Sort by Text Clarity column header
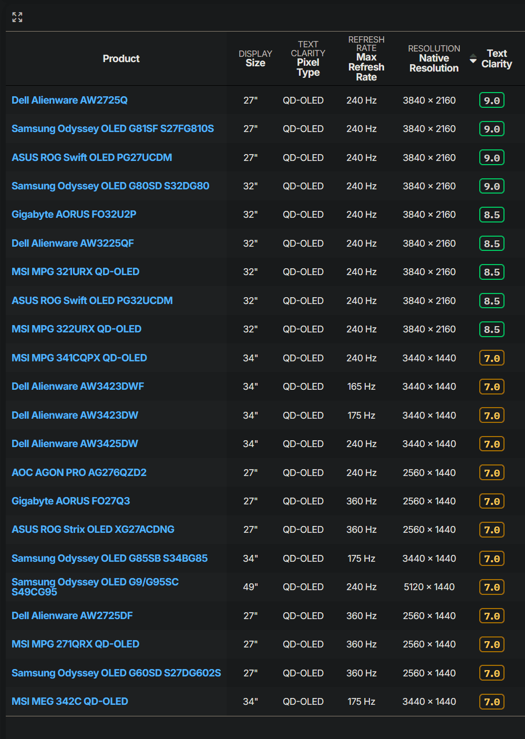The width and height of the screenshot is (525, 739). coord(497,58)
